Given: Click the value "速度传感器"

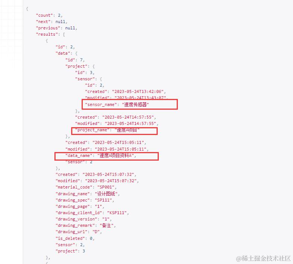Looking at the screenshot, I should 135,104.
